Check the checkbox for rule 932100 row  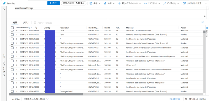coord(12,48)
